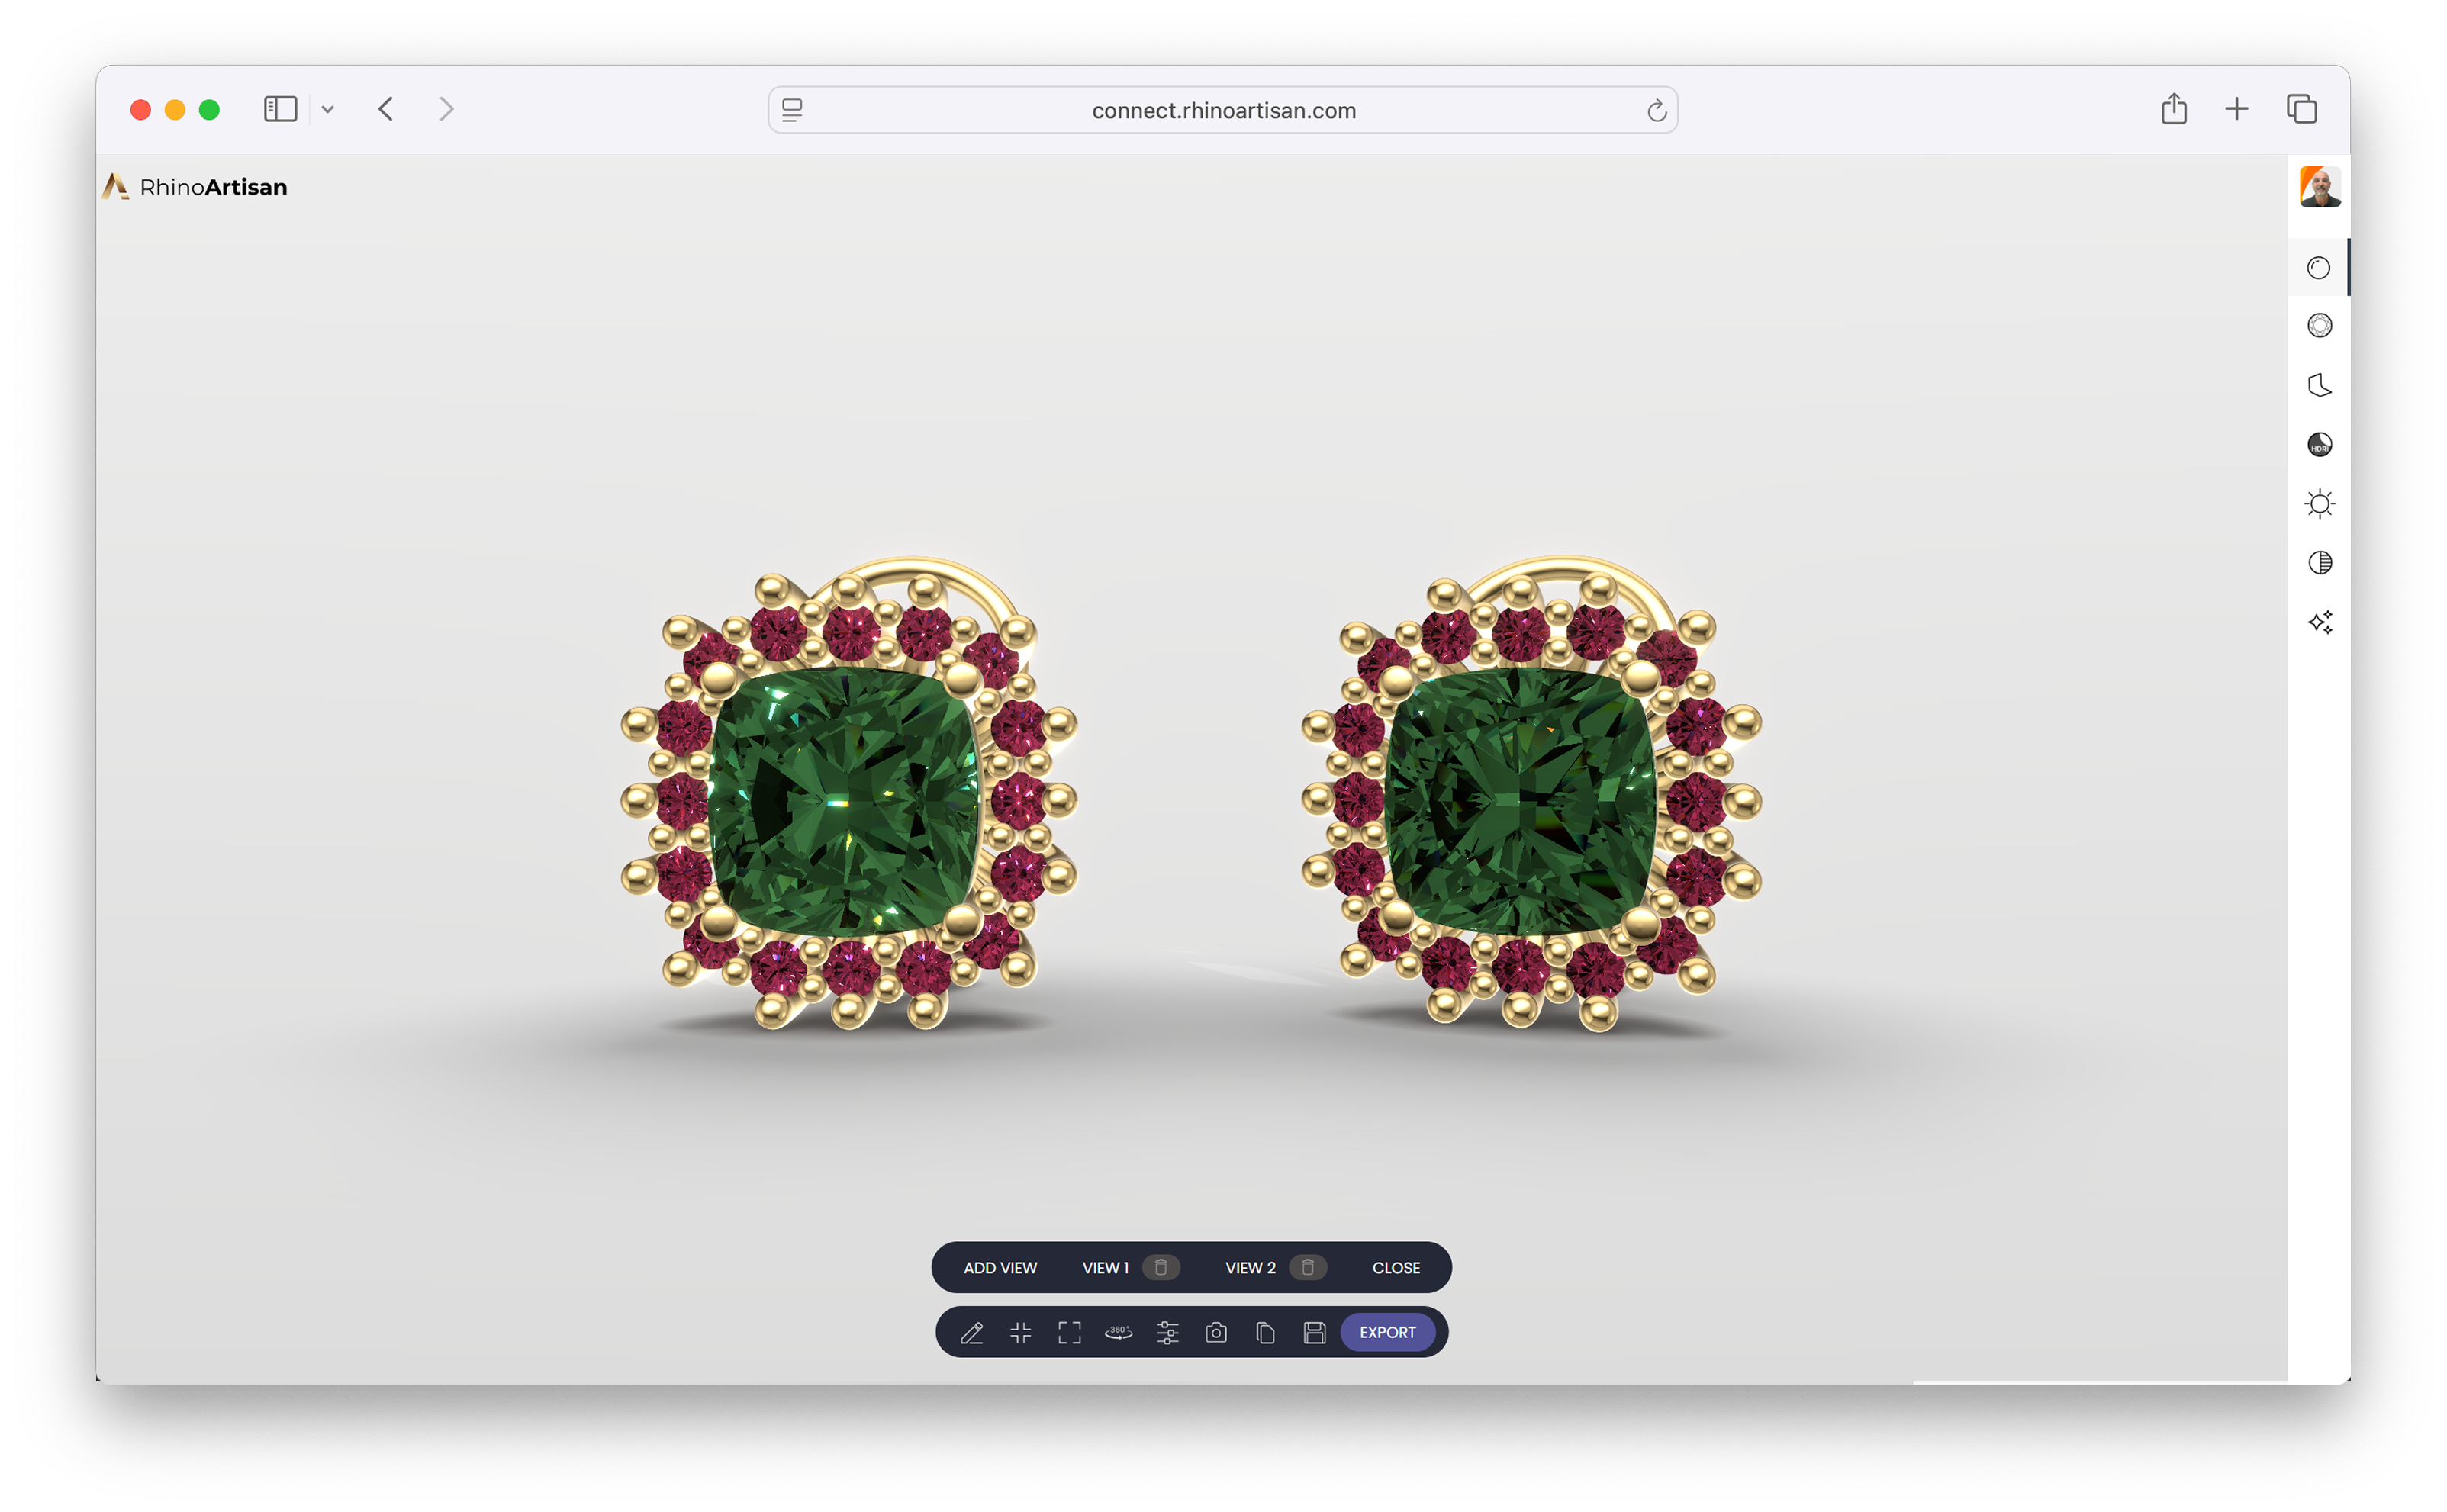Toggle the Safari sidebar
Viewport: 2447px width, 1512px height.
(x=280, y=109)
